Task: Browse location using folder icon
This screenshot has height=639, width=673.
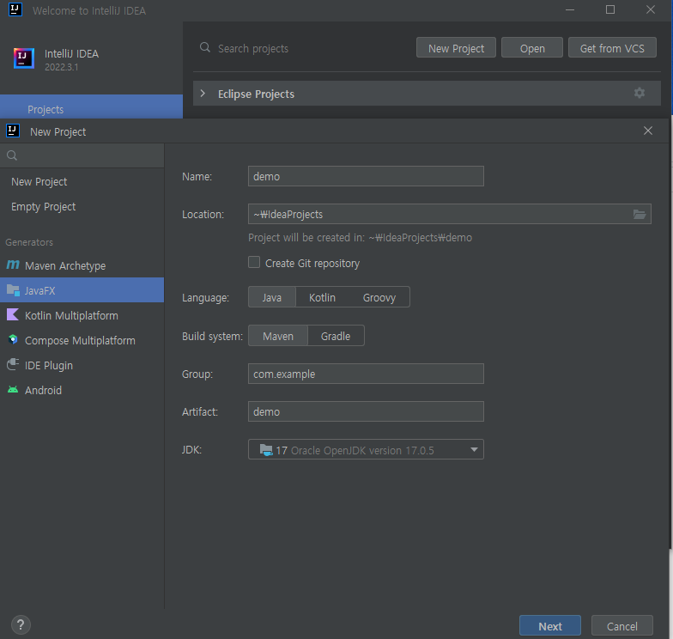Action: click(x=640, y=215)
